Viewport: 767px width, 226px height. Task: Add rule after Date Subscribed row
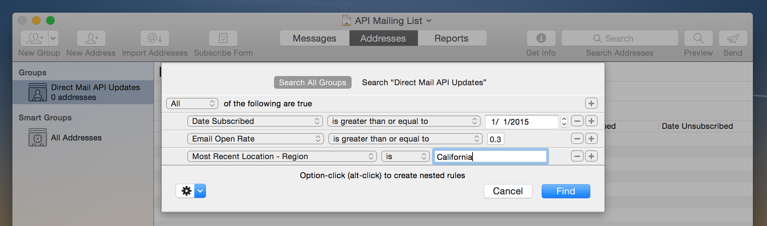591,121
